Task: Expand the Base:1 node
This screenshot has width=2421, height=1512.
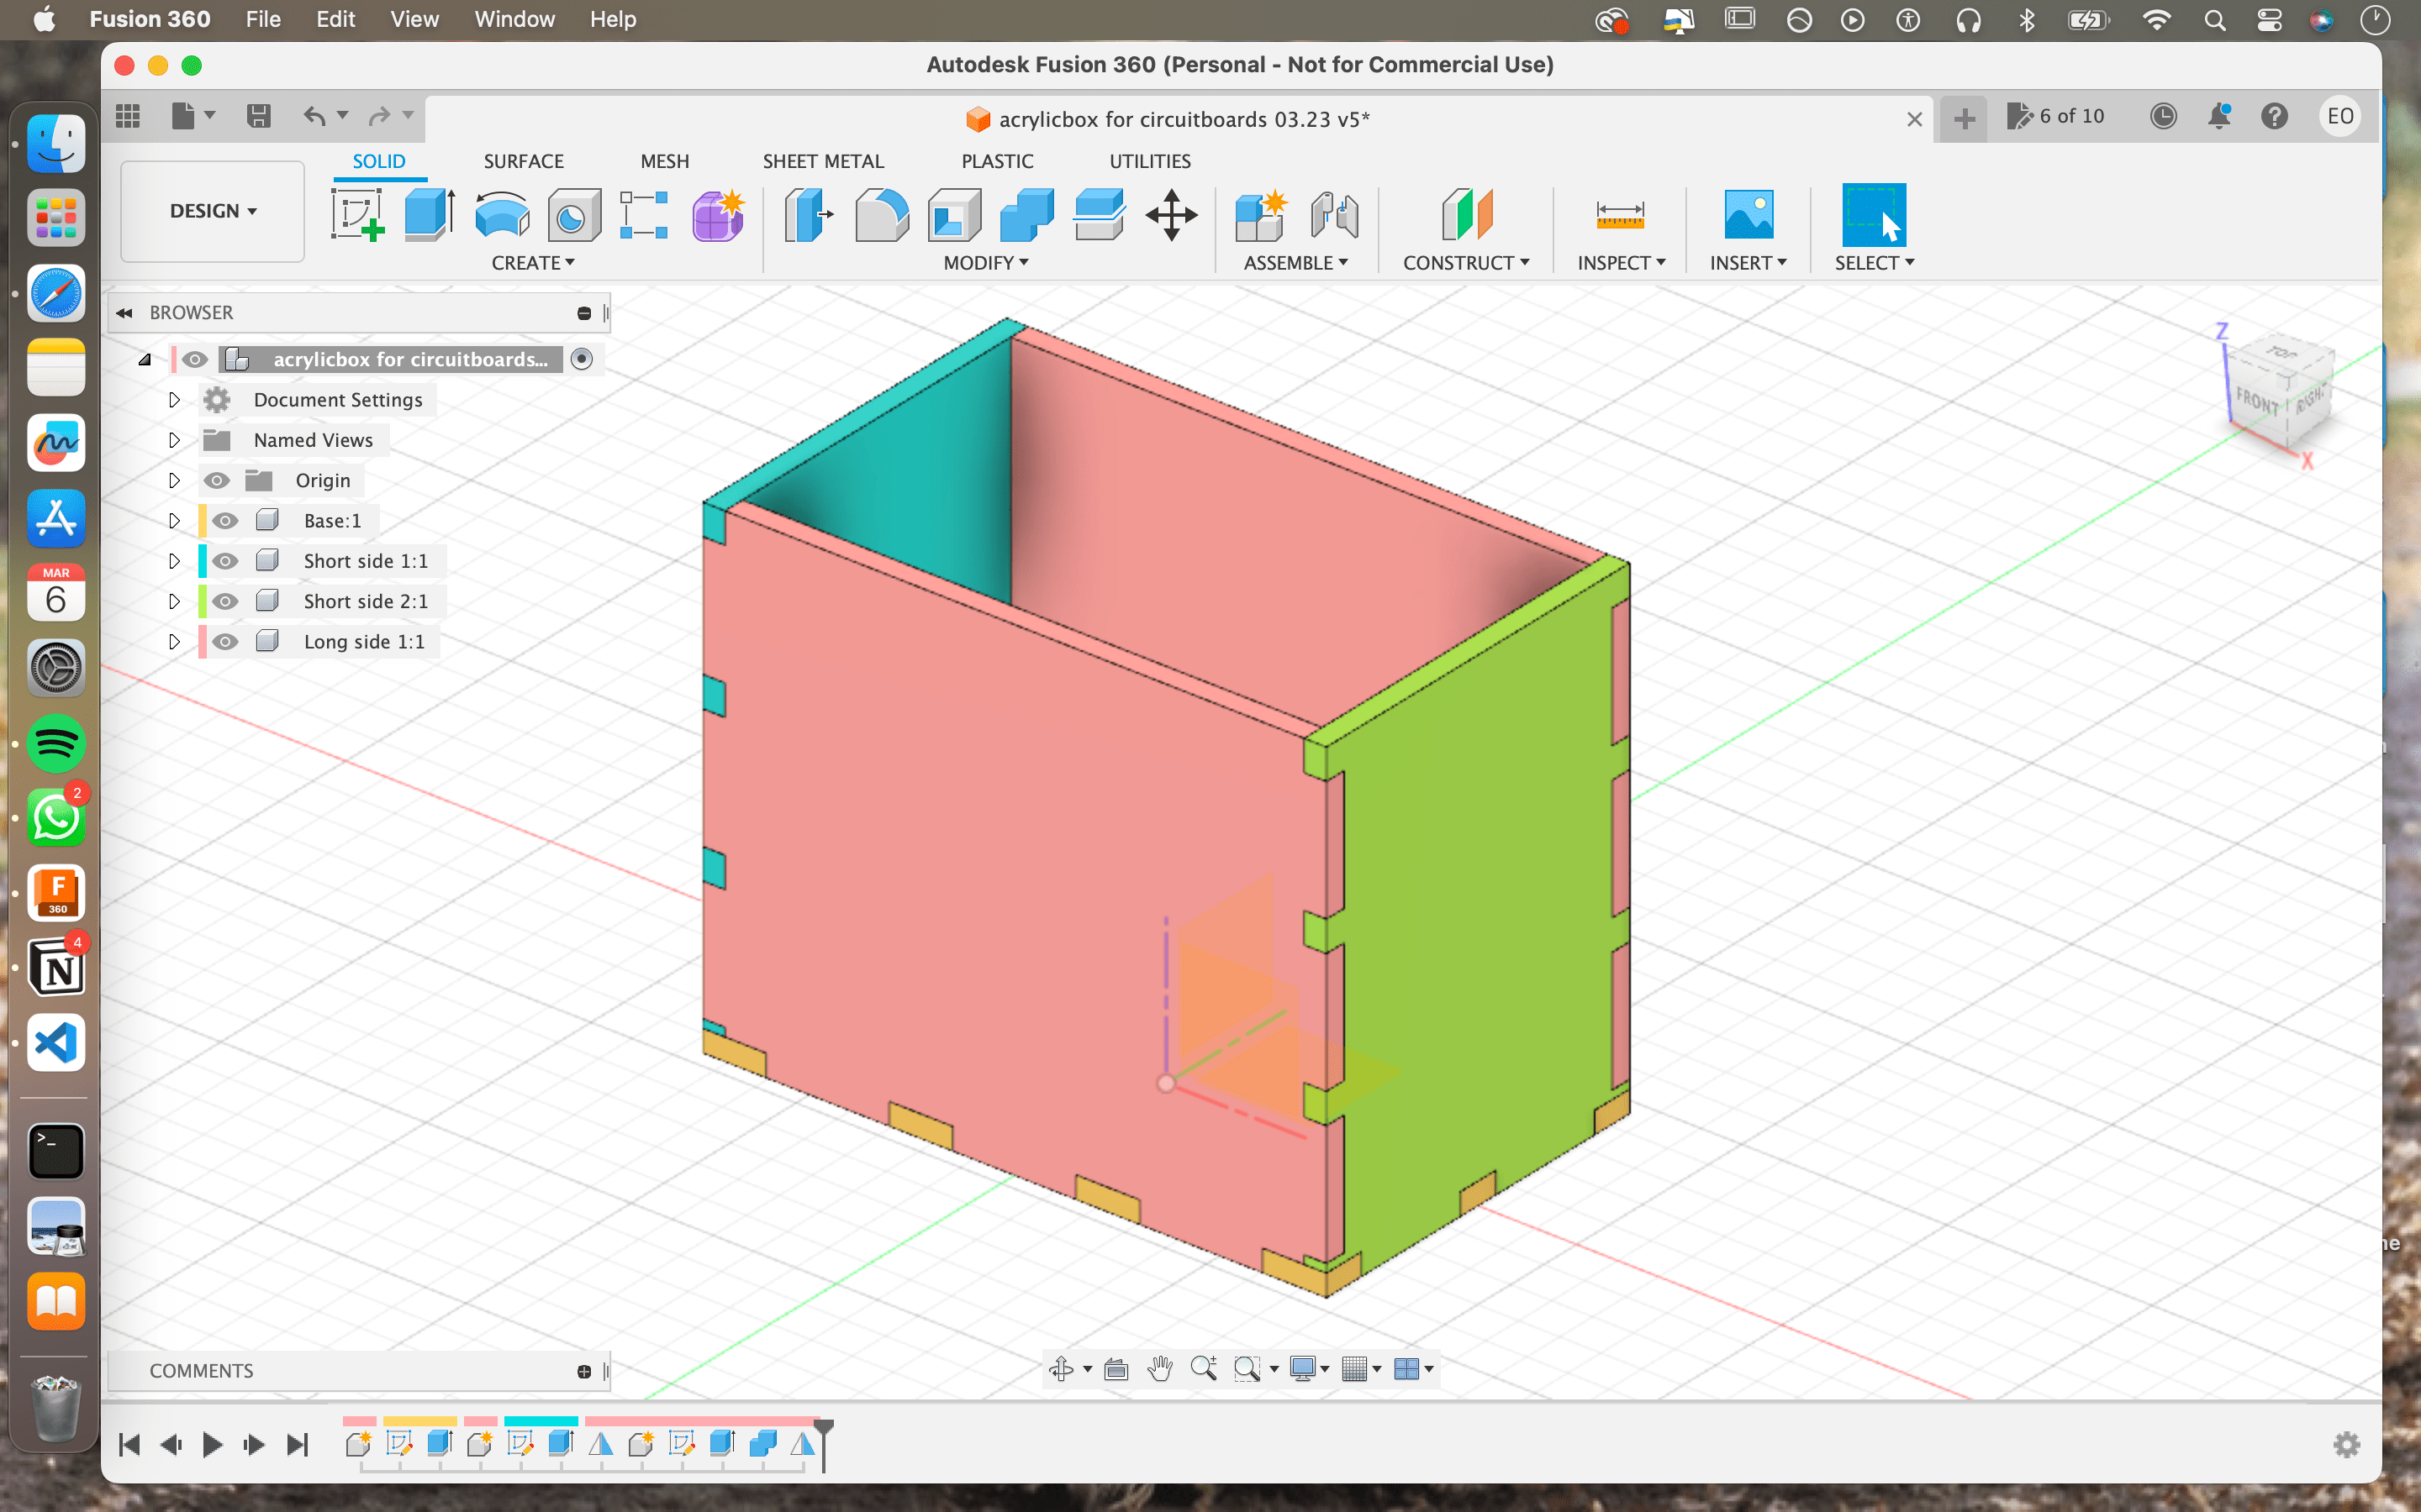Action: 174,521
